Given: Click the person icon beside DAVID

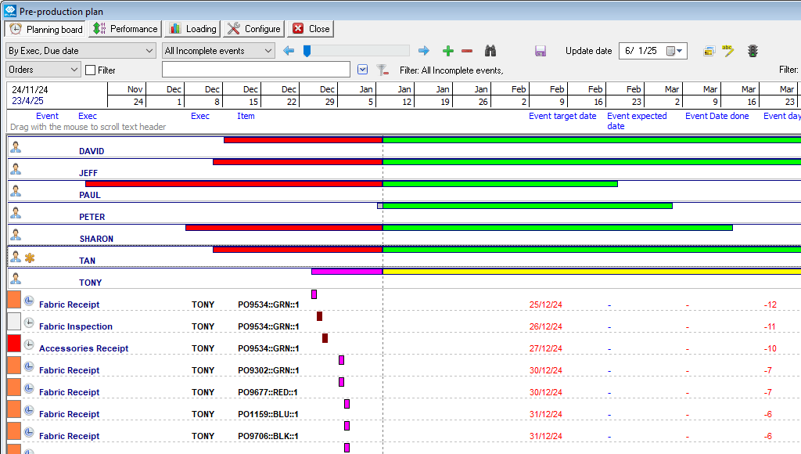Looking at the screenshot, I should [x=15, y=146].
